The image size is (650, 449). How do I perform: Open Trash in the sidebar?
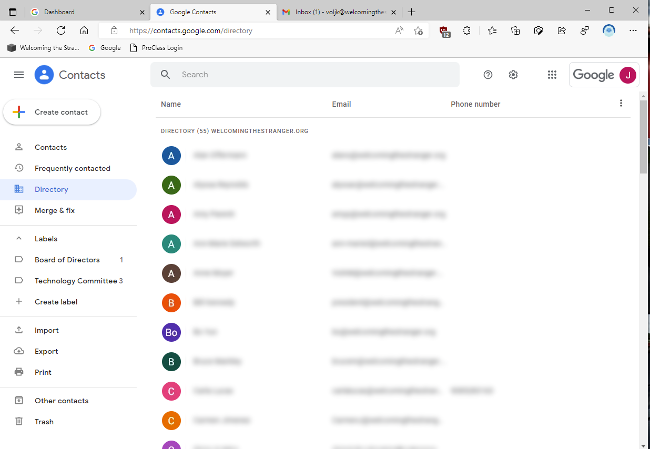44,422
